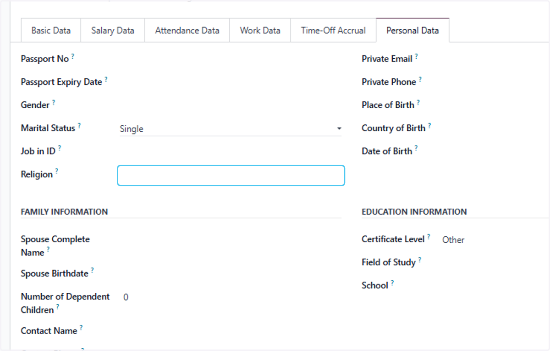Image resolution: width=550 pixels, height=351 pixels.
Task: Click the Certificate Level help icon
Action: point(429,236)
